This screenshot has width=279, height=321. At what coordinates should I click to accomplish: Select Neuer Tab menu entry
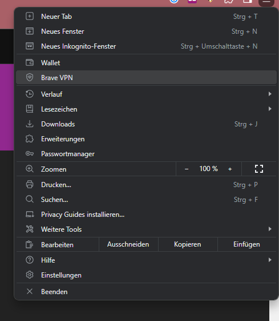[x=146, y=17]
